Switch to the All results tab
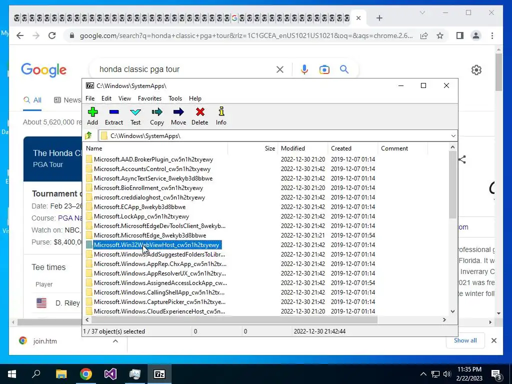Image resolution: width=512 pixels, height=384 pixels. click(x=32, y=100)
